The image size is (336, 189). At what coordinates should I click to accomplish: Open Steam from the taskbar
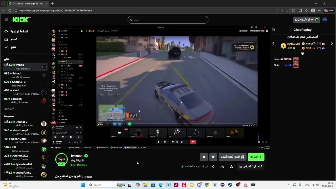(230, 185)
